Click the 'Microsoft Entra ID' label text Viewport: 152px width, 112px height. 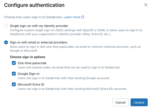[31, 84]
